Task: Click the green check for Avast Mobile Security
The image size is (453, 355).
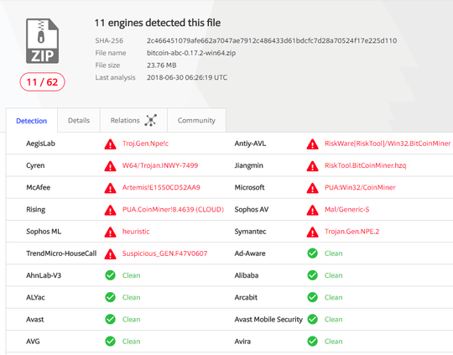Action: pyautogui.click(x=313, y=319)
